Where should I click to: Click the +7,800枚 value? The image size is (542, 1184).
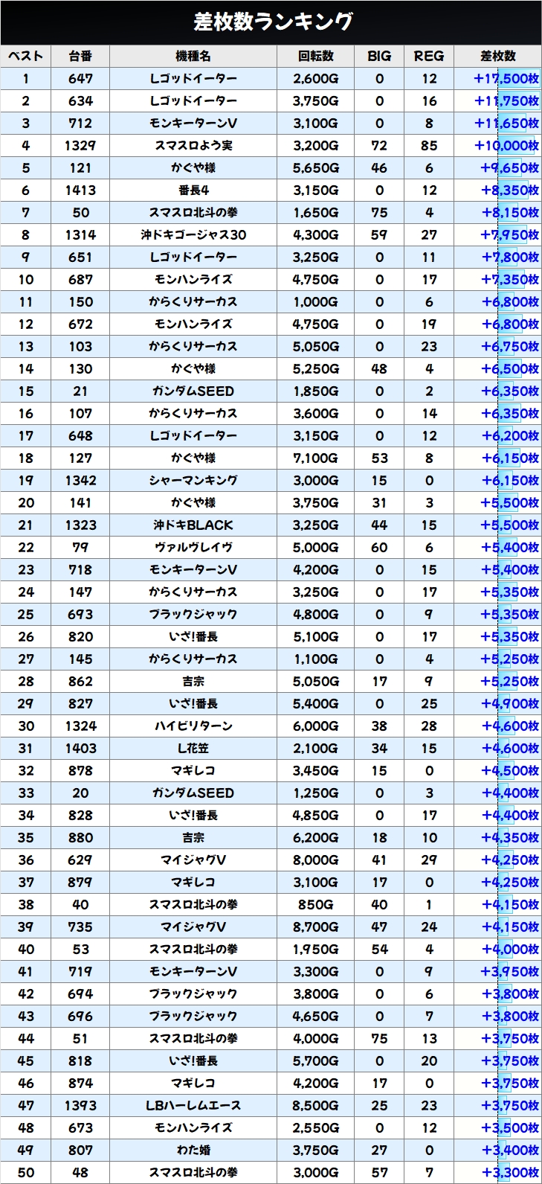(x=510, y=257)
